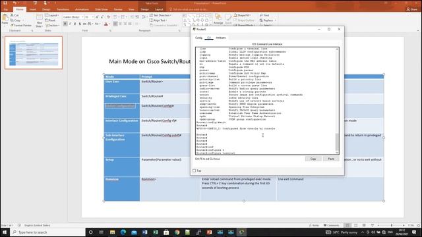Viewport: 422px width, 237px height.
Task: Undo the last action
Action: pyautogui.click(x=15, y=3)
